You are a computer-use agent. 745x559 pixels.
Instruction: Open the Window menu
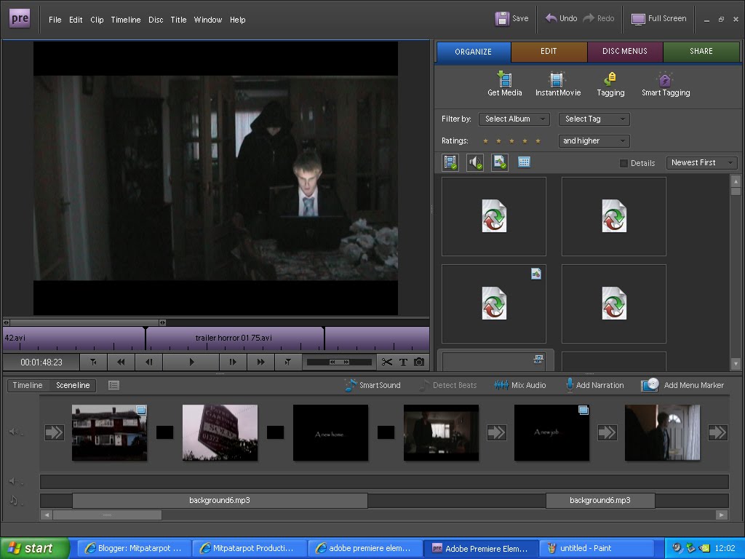coord(207,20)
